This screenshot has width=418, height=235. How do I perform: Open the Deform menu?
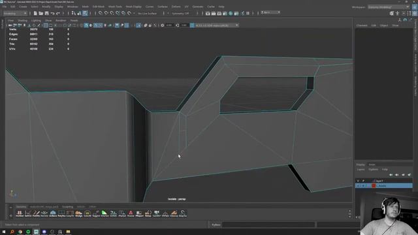point(176,7)
